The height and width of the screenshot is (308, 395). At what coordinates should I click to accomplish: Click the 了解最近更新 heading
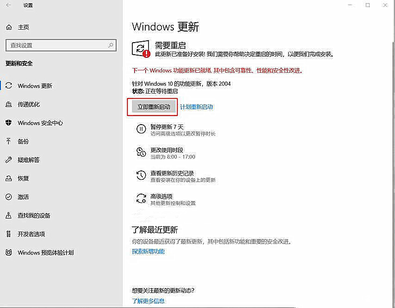(x=154, y=230)
